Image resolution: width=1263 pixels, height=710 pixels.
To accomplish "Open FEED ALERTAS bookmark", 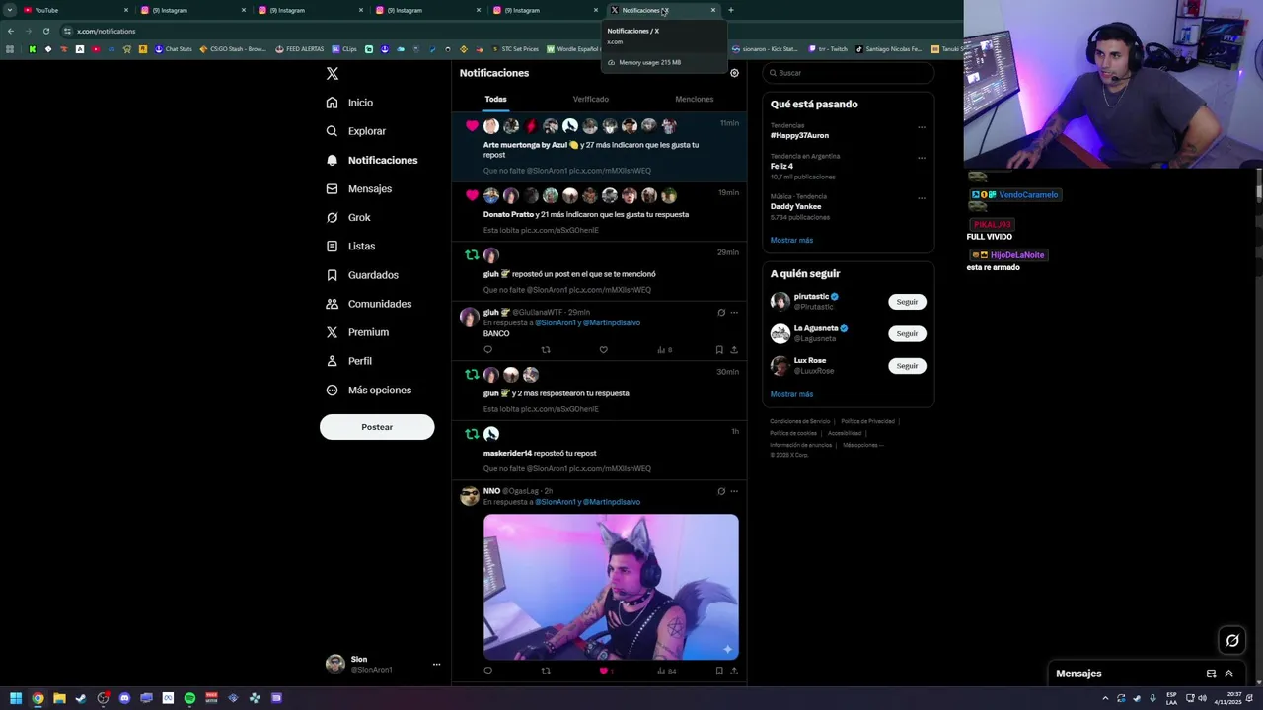I will pos(300,49).
